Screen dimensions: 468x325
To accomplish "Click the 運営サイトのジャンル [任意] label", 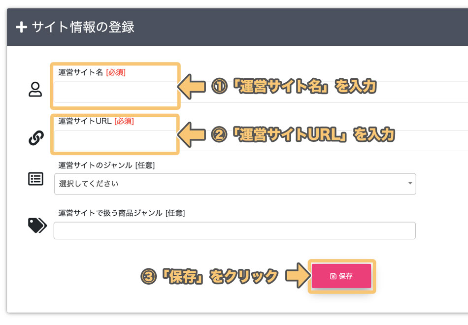I will [106, 165].
